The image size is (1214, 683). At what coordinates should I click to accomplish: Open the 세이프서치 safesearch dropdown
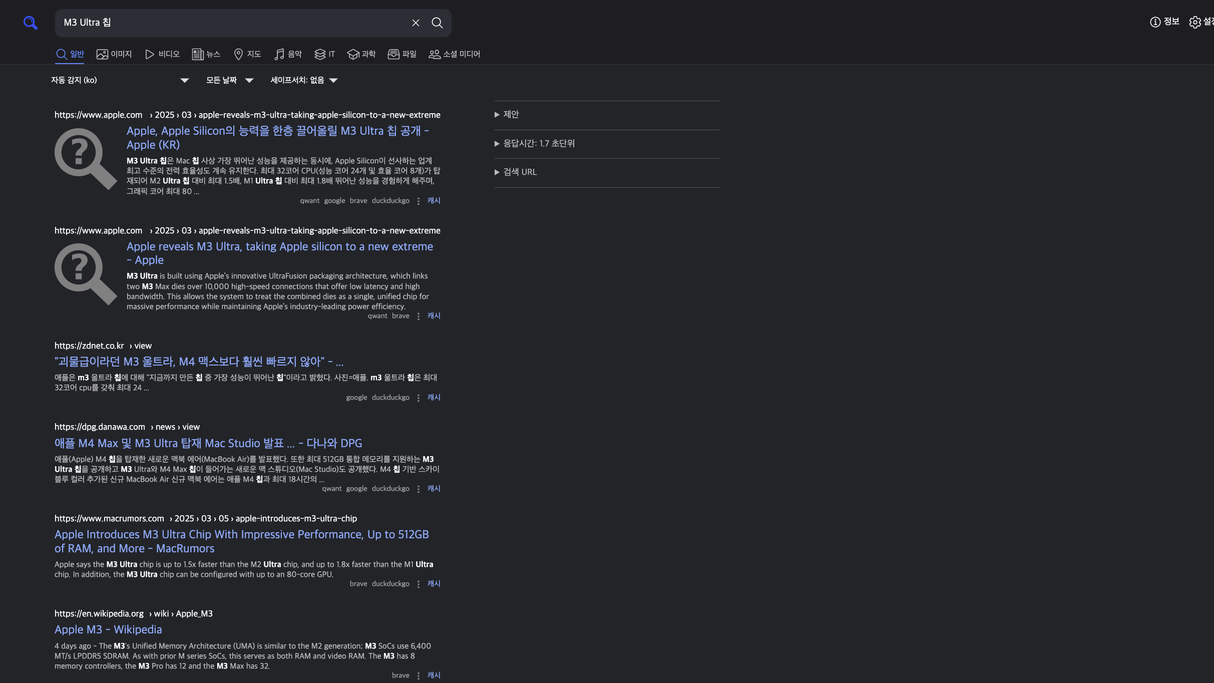(304, 80)
